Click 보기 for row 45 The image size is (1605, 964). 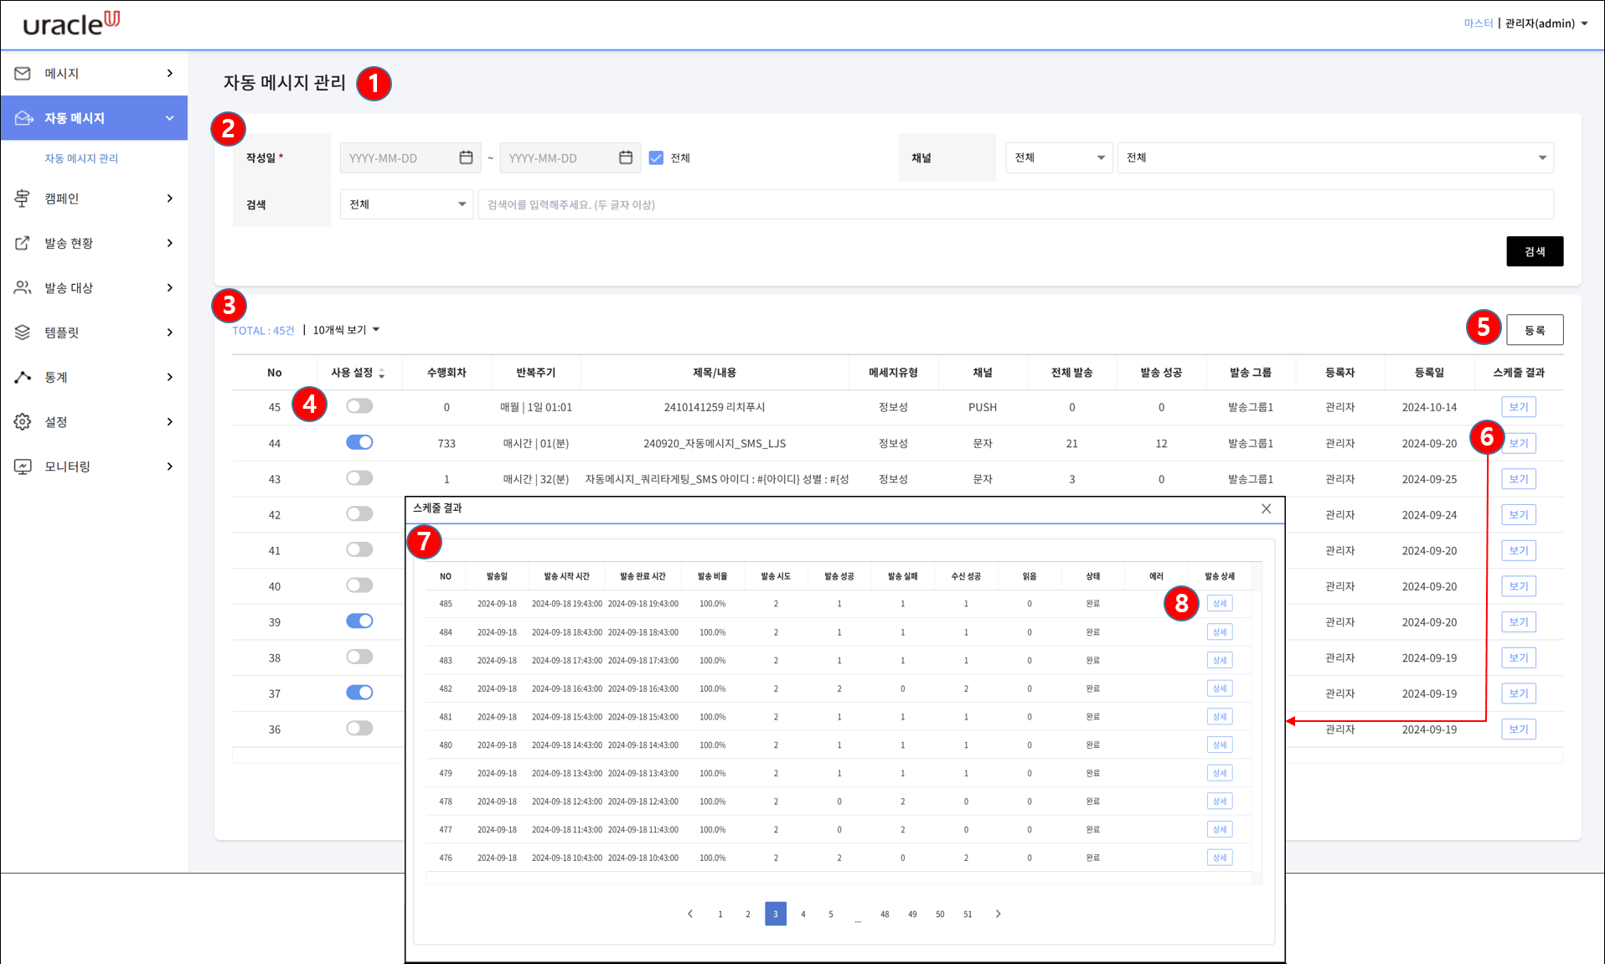pos(1518,407)
